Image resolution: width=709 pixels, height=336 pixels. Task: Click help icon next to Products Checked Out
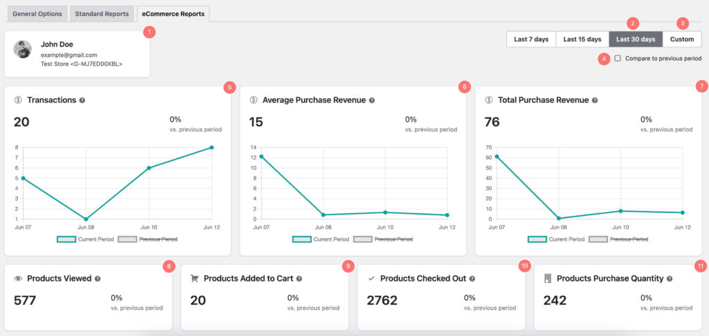(472, 279)
